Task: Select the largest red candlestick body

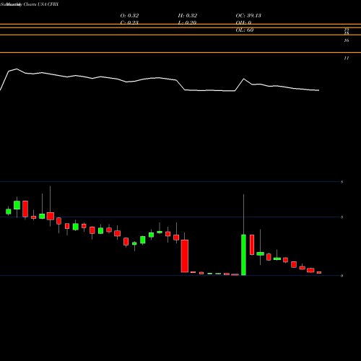Action: [x=185, y=256]
